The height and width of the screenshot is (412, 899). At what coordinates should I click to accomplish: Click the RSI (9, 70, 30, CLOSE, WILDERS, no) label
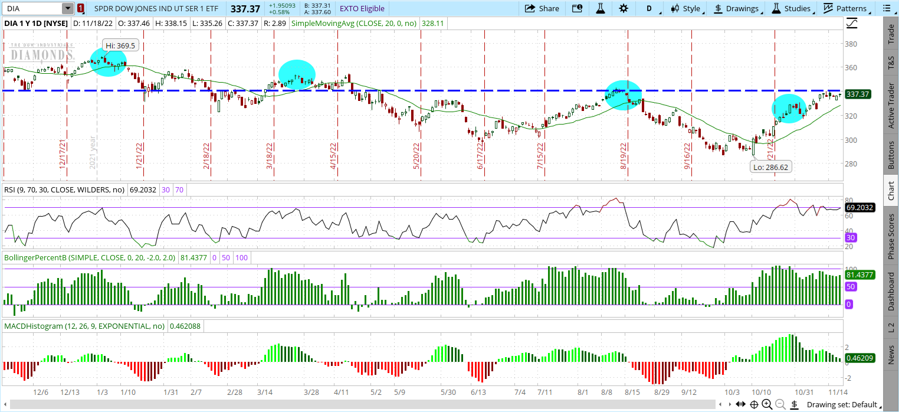(65, 190)
